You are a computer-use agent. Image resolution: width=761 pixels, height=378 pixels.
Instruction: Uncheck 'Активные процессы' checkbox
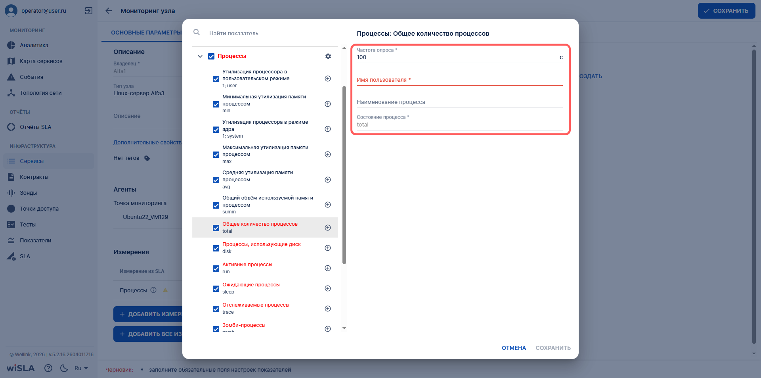coord(216,269)
